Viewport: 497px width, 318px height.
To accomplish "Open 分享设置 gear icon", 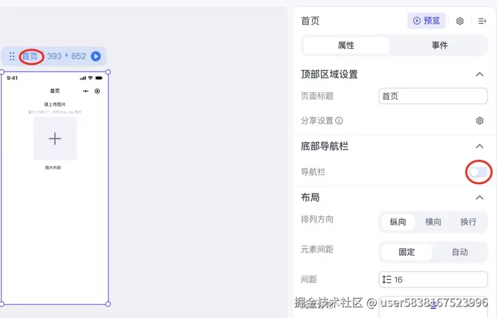I will (479, 120).
